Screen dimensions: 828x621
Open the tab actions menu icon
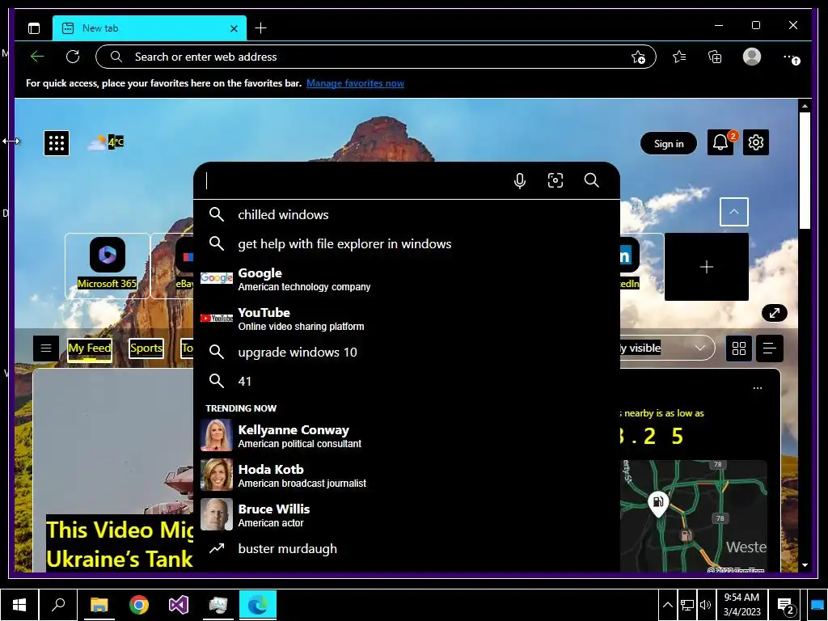34,28
